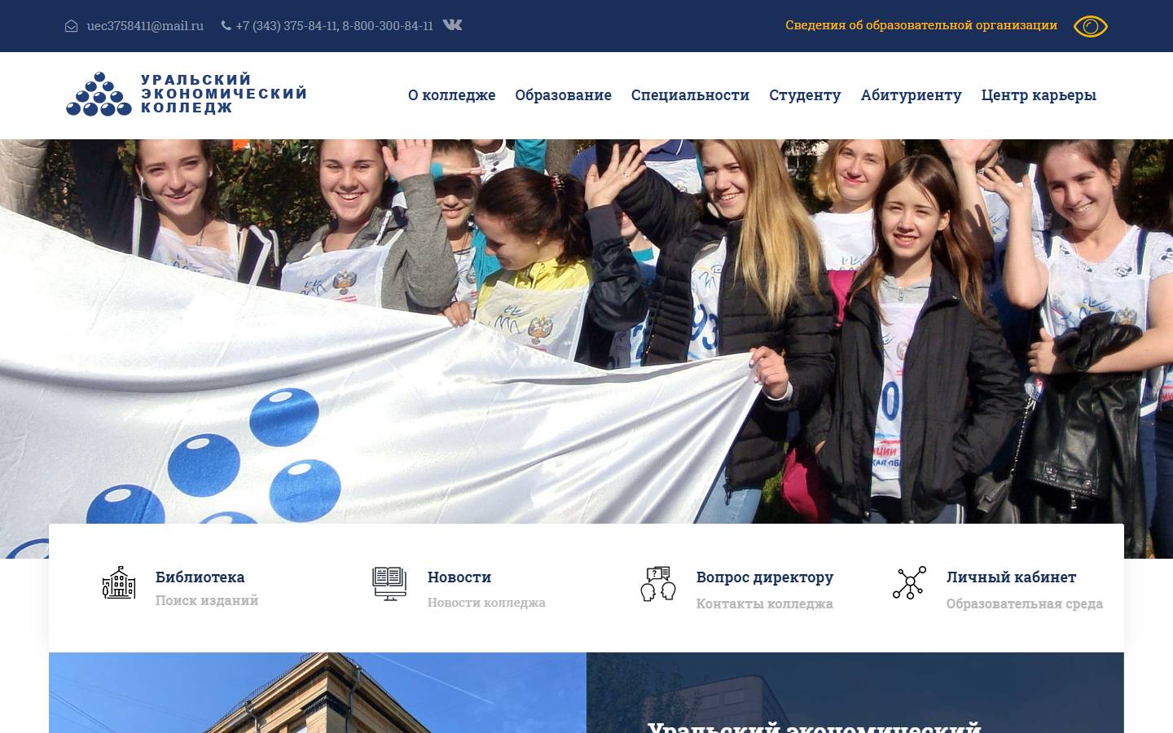Open 'Сведения об образовательной организации' link
The width and height of the screenshot is (1173, 733).
(921, 25)
